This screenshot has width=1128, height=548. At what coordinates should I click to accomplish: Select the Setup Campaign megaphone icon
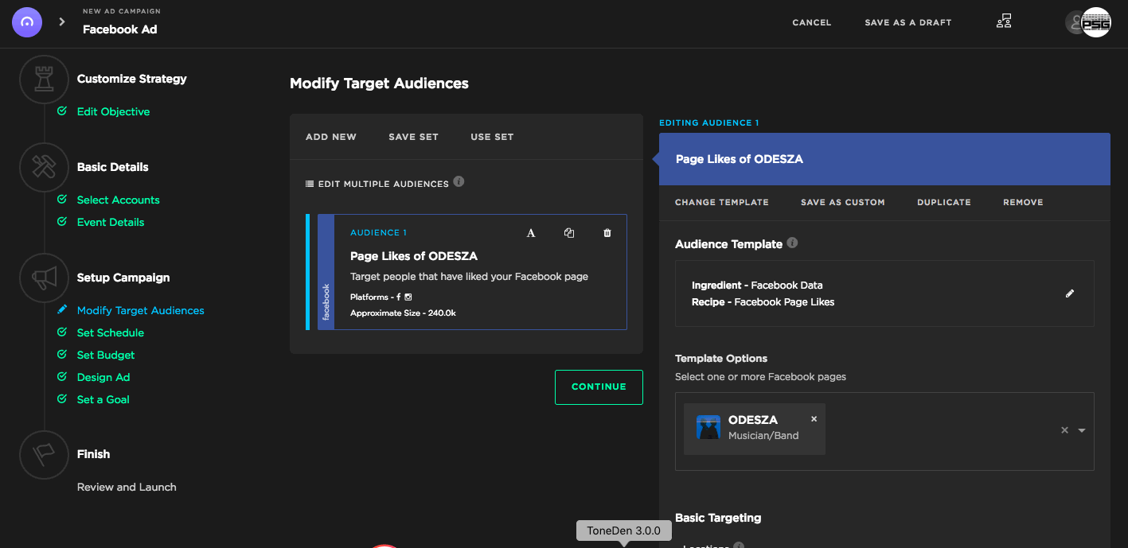coord(44,278)
